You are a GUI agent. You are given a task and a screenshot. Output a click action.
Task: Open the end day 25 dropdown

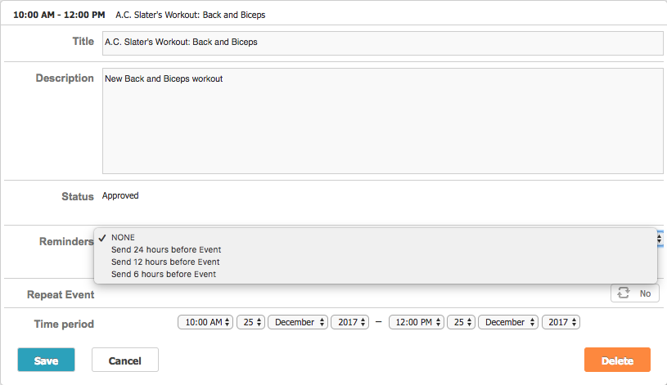pyautogui.click(x=461, y=322)
